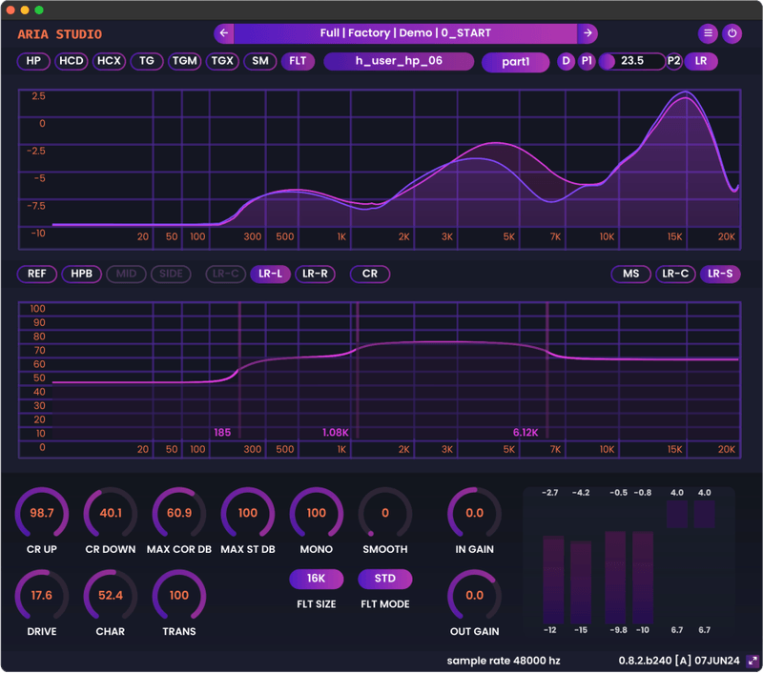
Task: Click the sample rate 48000 hz text
Action: tap(504, 661)
